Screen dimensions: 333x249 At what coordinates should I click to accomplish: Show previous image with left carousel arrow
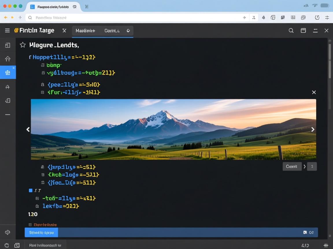28,130
